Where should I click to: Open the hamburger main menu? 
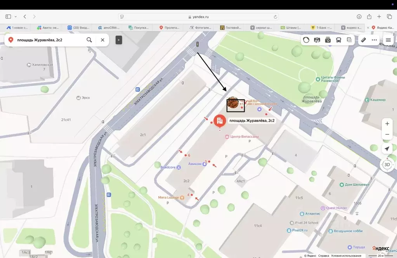tap(388, 40)
